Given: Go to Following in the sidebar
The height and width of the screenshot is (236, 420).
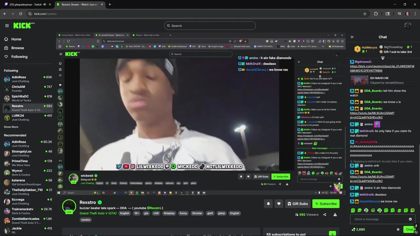Looking at the screenshot, I should [16, 57].
